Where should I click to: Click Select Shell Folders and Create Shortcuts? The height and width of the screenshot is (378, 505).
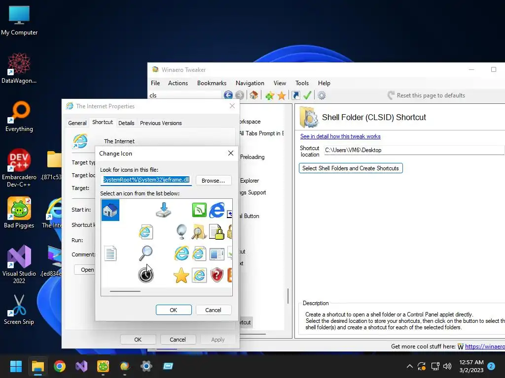[x=351, y=168]
